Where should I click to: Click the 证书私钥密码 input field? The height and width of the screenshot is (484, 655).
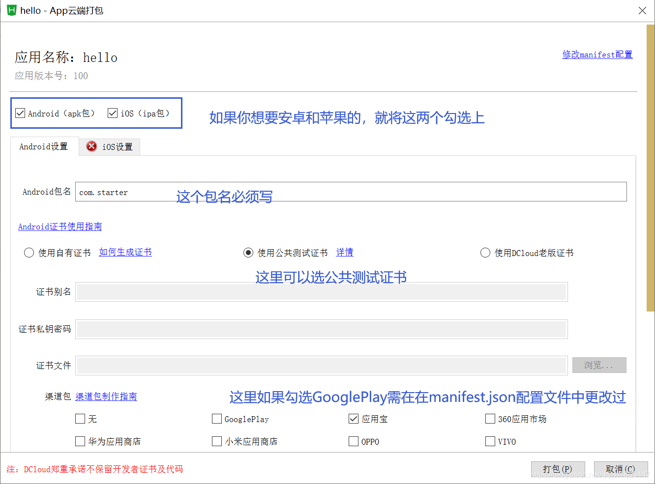click(x=322, y=329)
